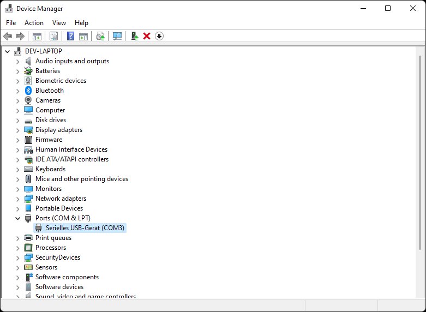Click the Show/Hide Action Pane icon
Viewport: 426px width, 312px height.
[x=83, y=36]
